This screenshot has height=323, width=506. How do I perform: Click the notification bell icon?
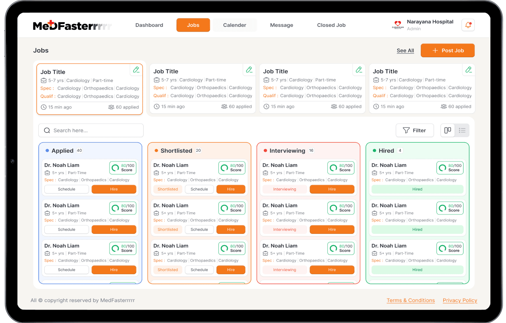click(468, 25)
